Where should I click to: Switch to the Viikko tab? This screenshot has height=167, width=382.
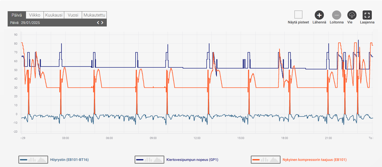click(34, 15)
